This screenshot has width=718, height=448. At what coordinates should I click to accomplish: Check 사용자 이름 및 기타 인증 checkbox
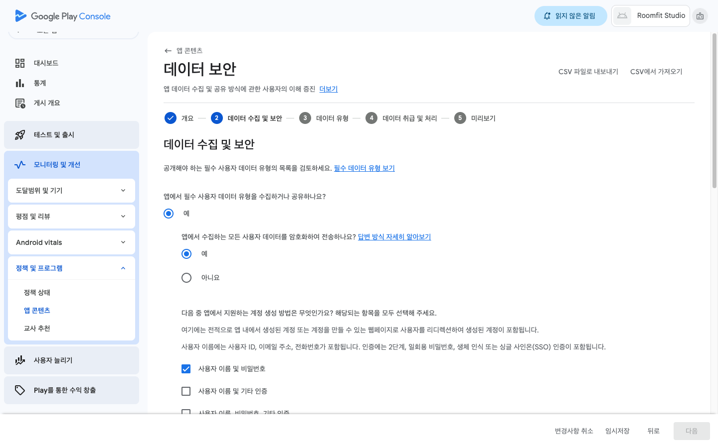186,391
